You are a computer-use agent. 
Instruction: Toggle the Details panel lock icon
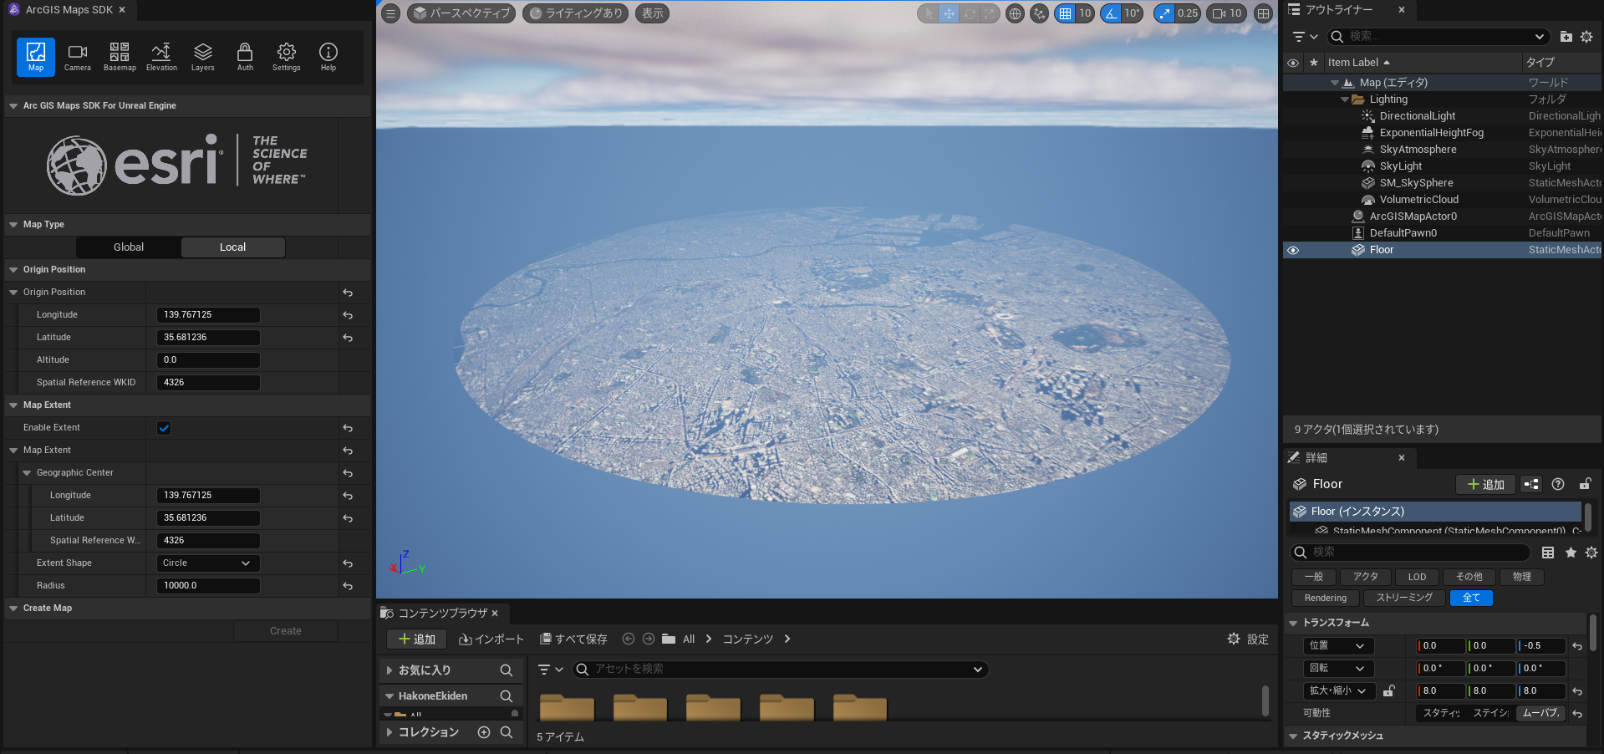pos(1585,484)
